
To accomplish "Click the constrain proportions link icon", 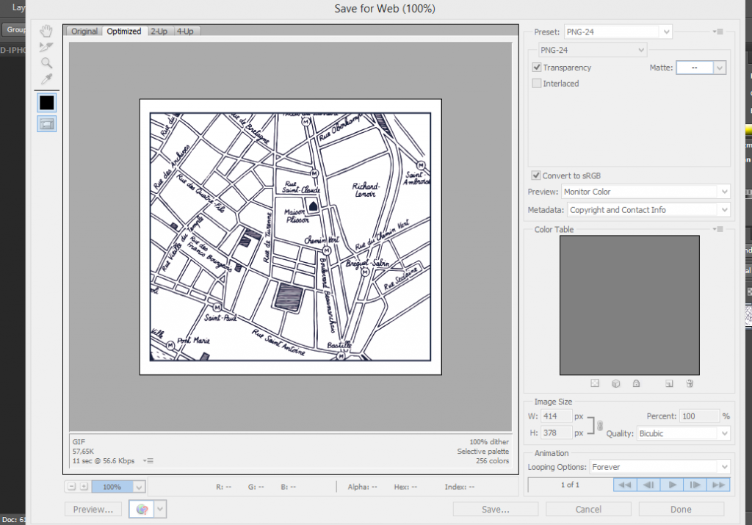I will [599, 425].
